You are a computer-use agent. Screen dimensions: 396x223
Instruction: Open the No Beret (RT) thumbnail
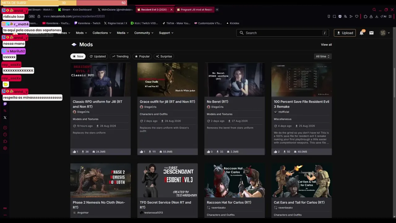coord(235,80)
